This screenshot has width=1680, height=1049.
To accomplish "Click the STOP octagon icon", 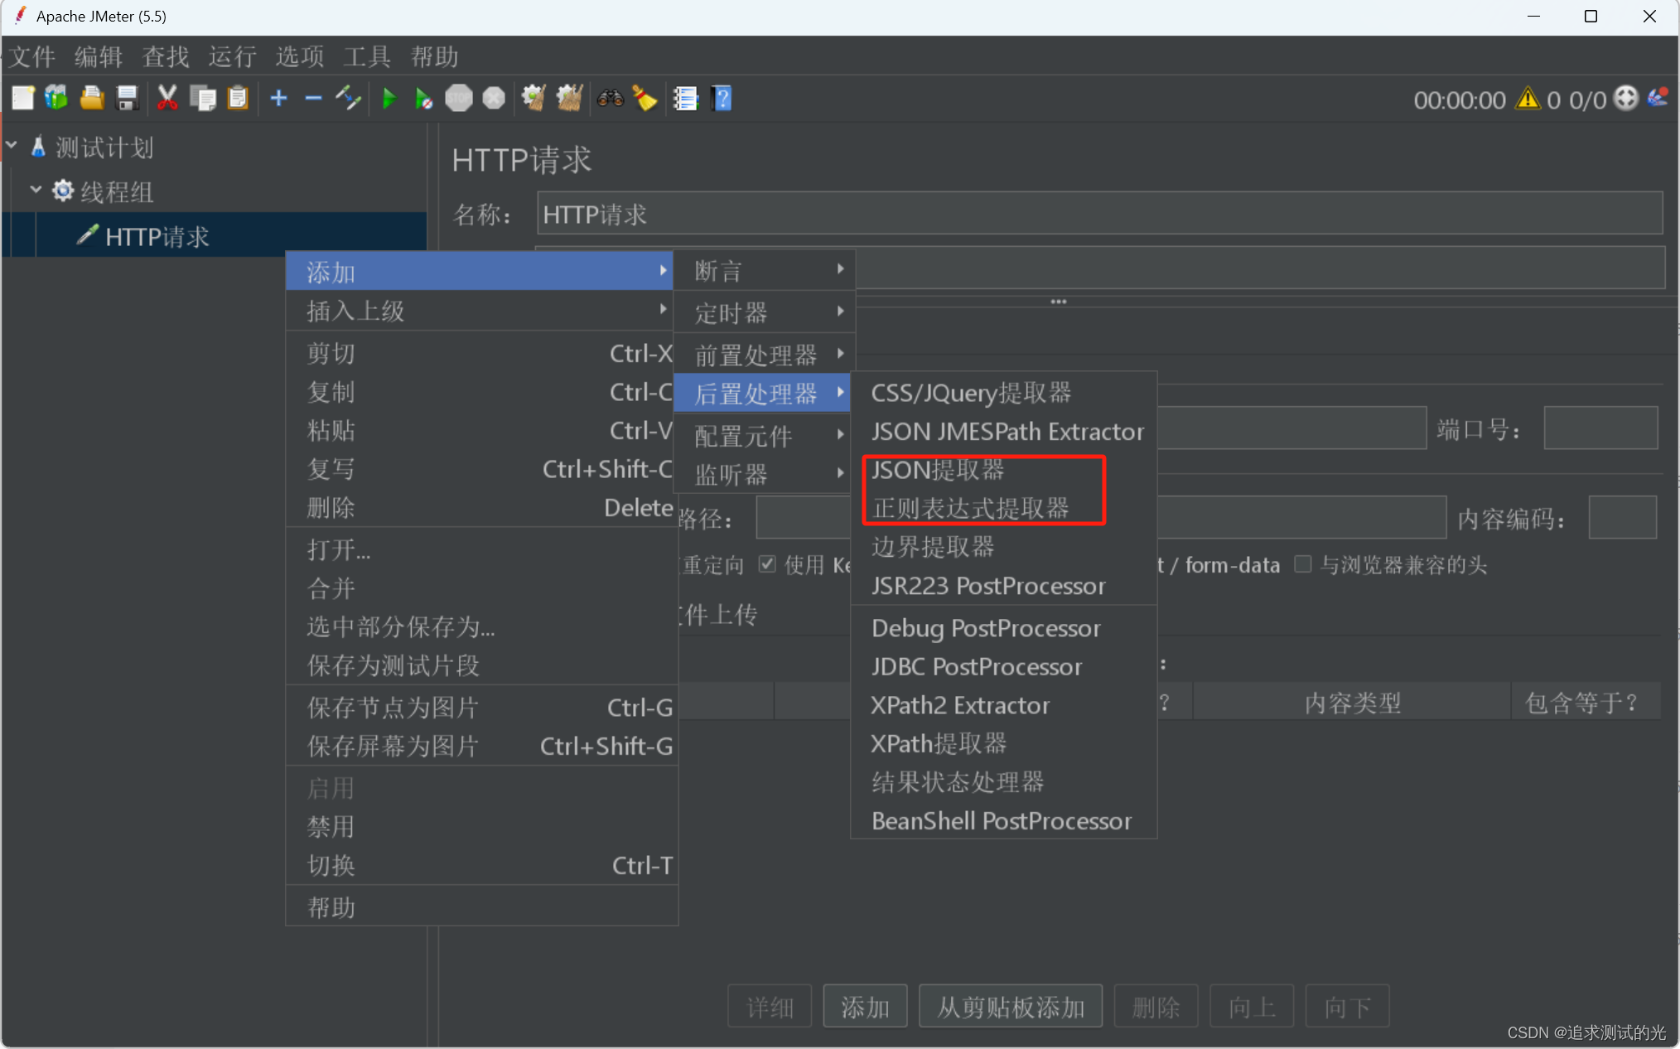I will click(458, 99).
